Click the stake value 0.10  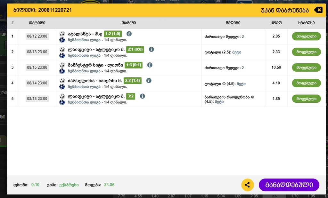pyautogui.click(x=35, y=185)
